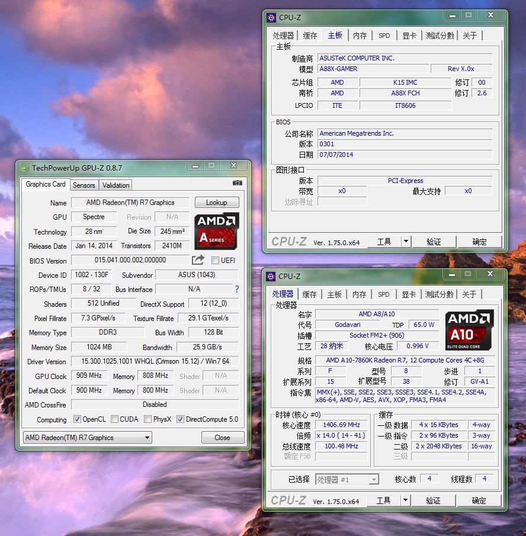The image size is (526, 536).
Task: Open the Validation tab in GPU-Z
Action: (116, 185)
